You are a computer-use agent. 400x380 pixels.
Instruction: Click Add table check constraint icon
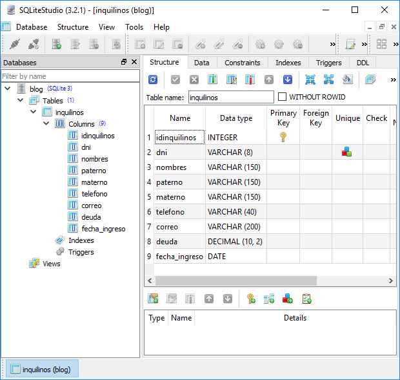[306, 299]
